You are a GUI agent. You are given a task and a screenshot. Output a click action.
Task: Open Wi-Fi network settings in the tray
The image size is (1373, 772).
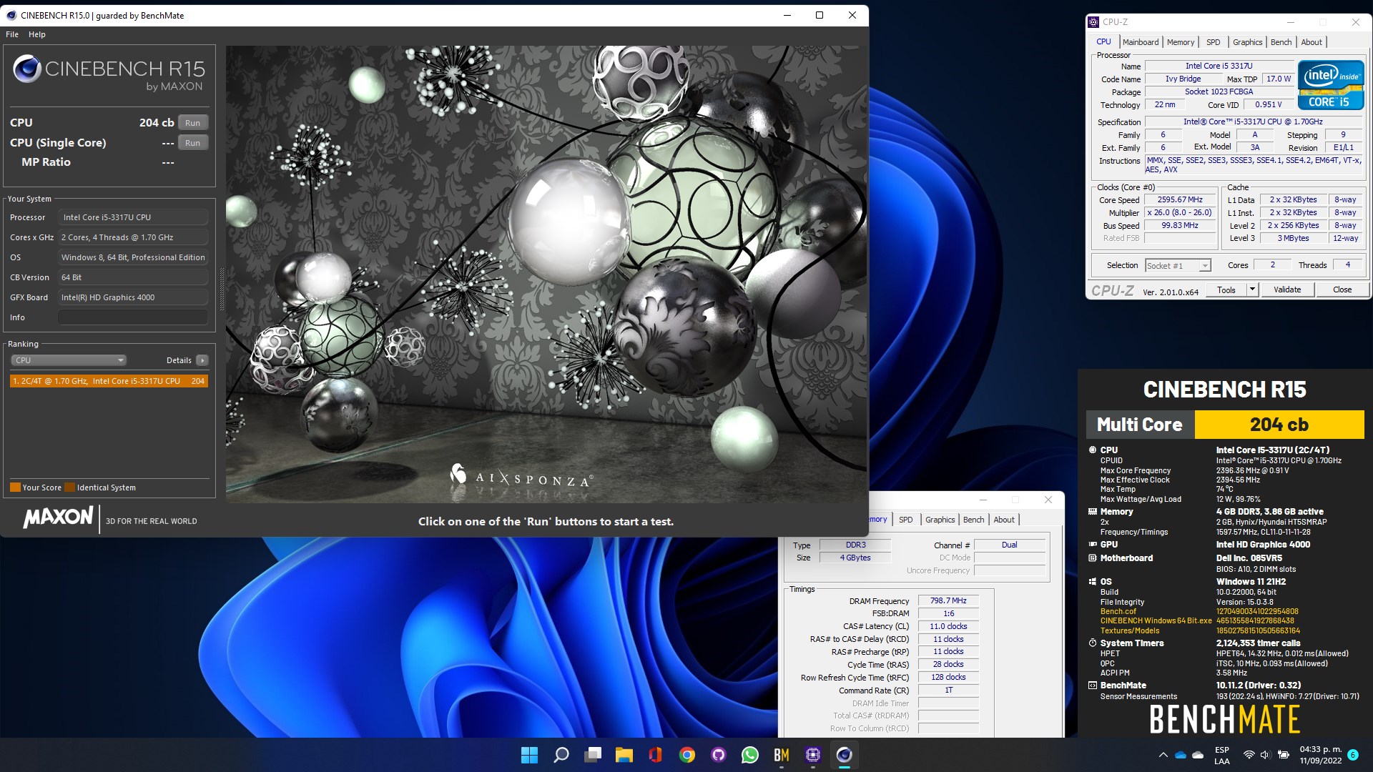(1249, 755)
